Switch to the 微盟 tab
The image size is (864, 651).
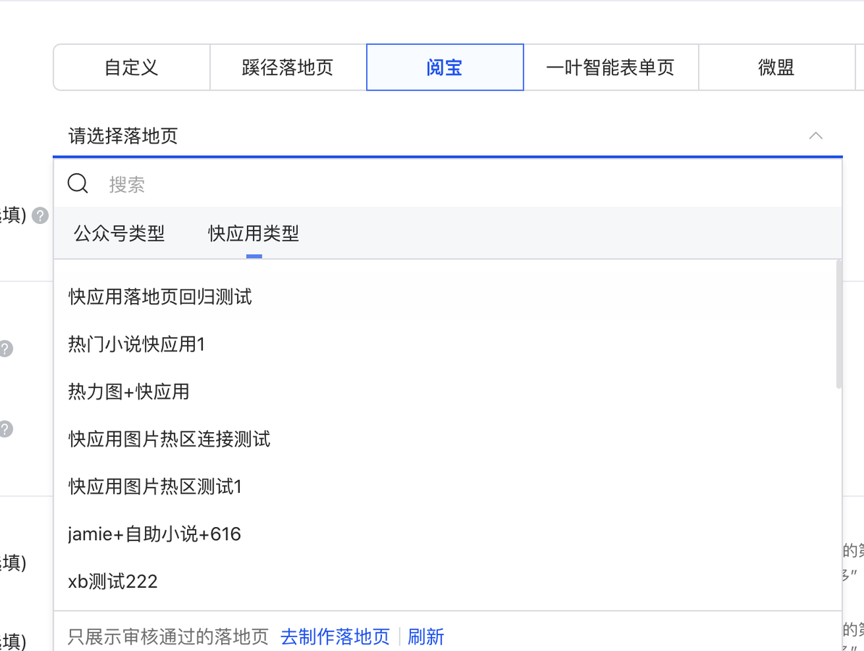click(776, 67)
